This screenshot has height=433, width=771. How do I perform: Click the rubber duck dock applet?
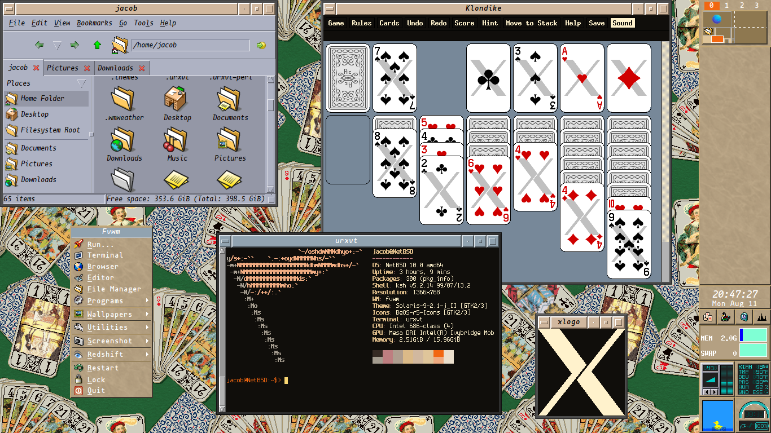(x=718, y=416)
